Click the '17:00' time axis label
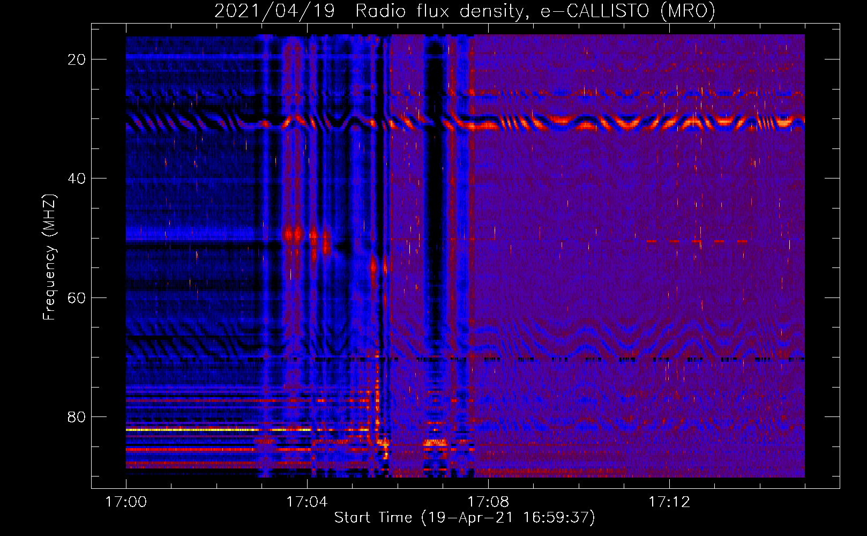The image size is (867, 536). click(126, 502)
